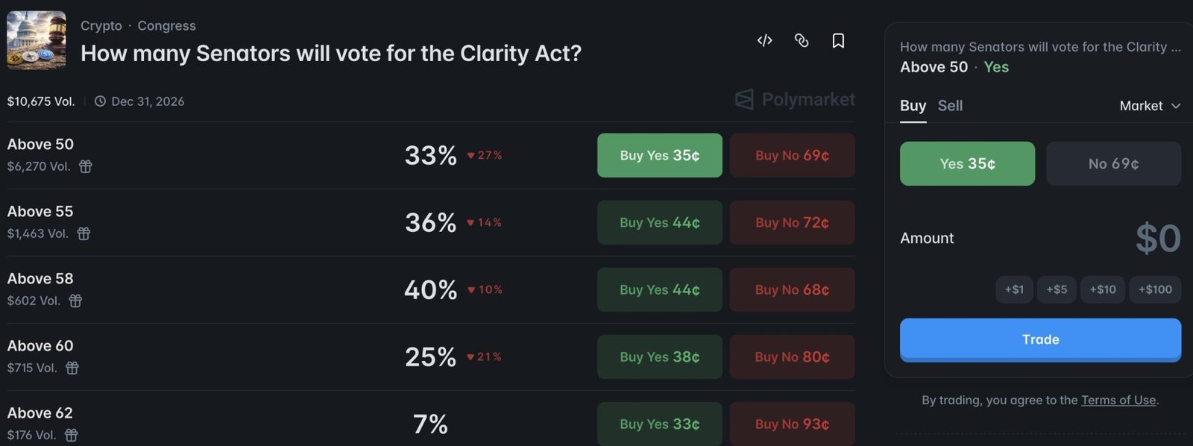Switch to the Buy tab
1193x446 pixels.
point(913,106)
